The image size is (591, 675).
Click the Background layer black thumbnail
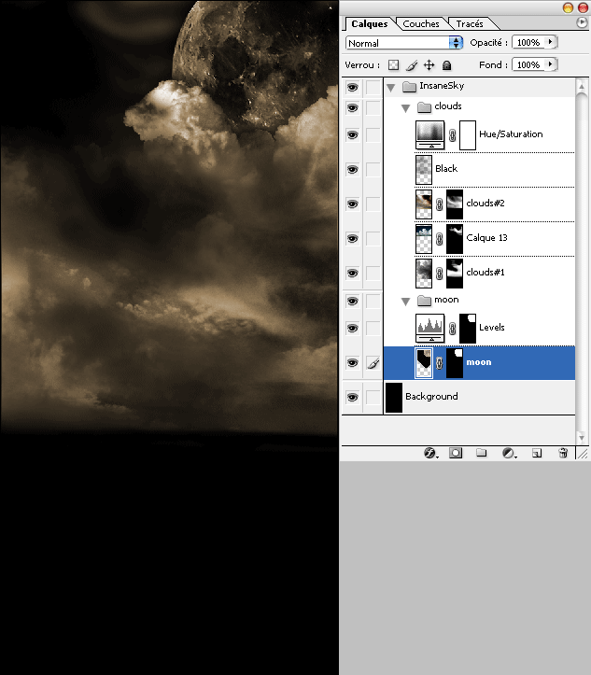[x=394, y=397]
